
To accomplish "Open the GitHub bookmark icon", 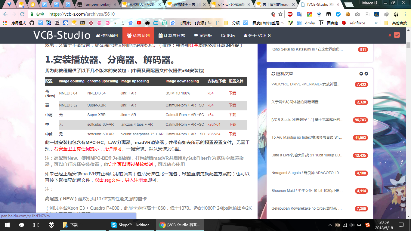I will [32, 23].
